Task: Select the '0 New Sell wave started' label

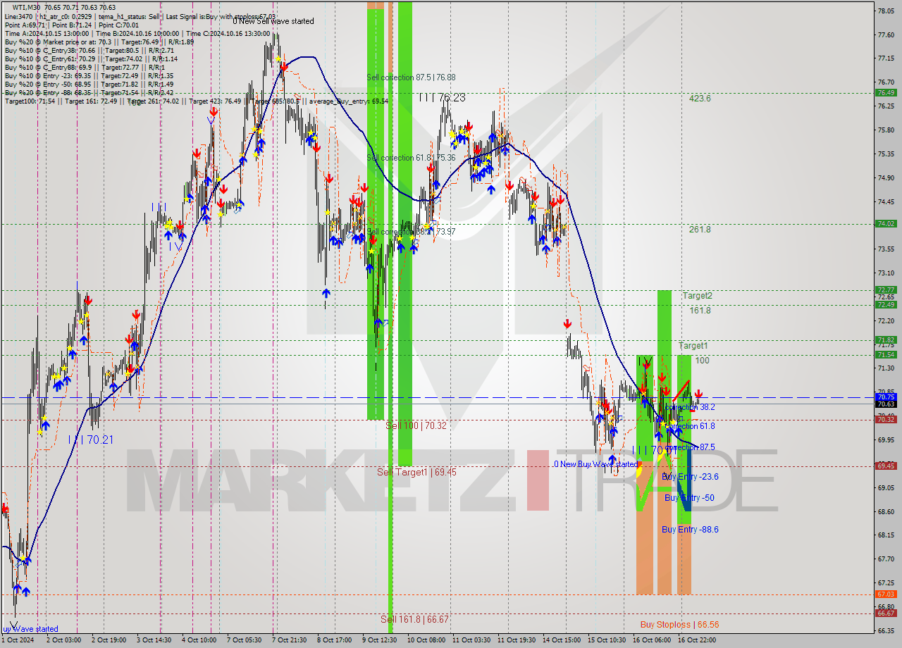Action: coord(273,21)
